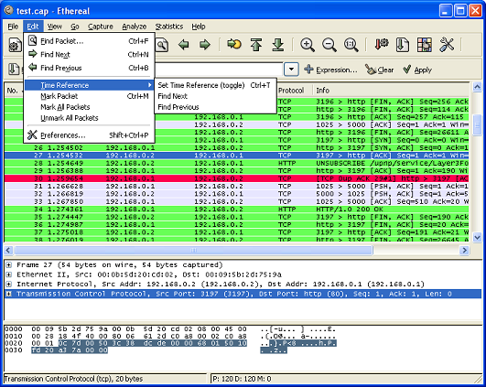Screen dimensions: 486x387
Task: Open the Help menu
Action: coord(199,27)
